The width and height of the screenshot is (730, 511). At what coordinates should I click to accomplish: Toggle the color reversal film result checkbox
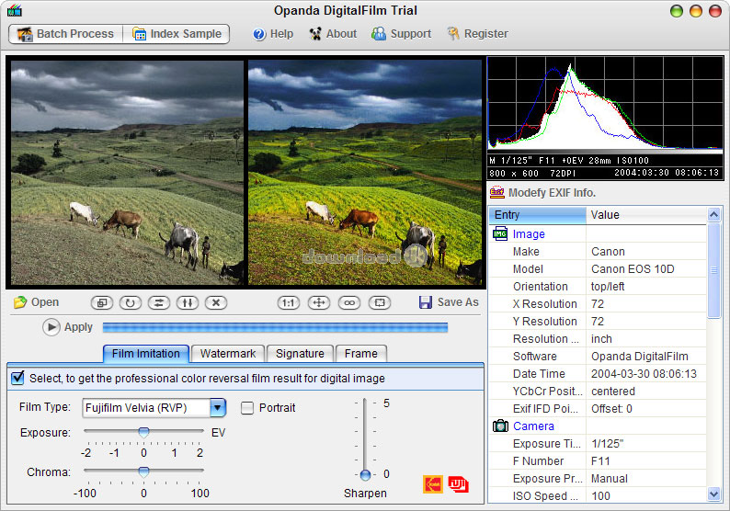click(x=17, y=378)
